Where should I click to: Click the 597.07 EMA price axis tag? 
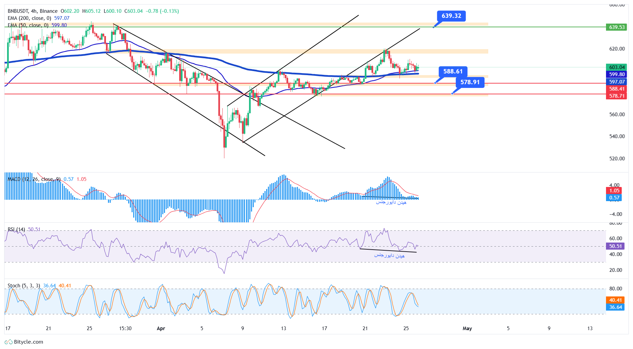pyautogui.click(x=616, y=82)
